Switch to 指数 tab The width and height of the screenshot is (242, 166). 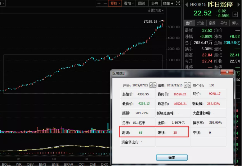tap(212, 23)
